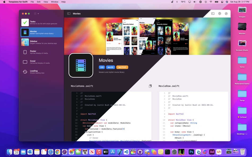Click the package cube icon in the toolbar
This screenshot has width=252, height=157.
tap(220, 14)
